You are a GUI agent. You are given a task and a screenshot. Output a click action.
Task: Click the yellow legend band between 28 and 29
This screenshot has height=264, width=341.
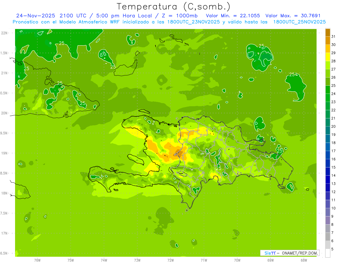pyautogui.click(x=328, y=57)
